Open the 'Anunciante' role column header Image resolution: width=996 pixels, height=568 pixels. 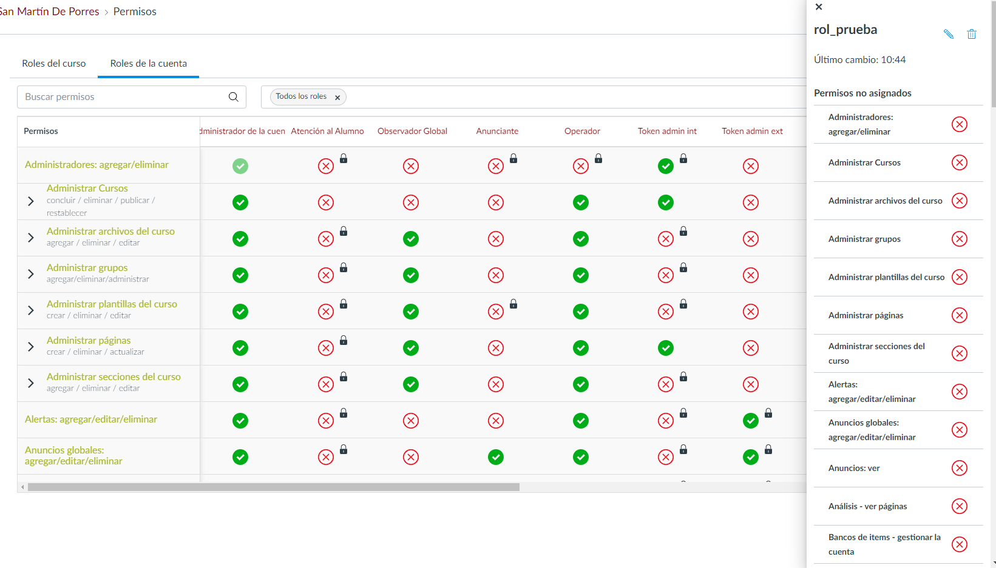[497, 131]
